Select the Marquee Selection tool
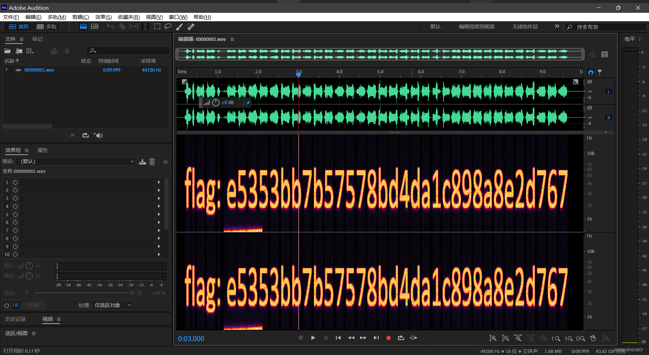 tap(157, 27)
